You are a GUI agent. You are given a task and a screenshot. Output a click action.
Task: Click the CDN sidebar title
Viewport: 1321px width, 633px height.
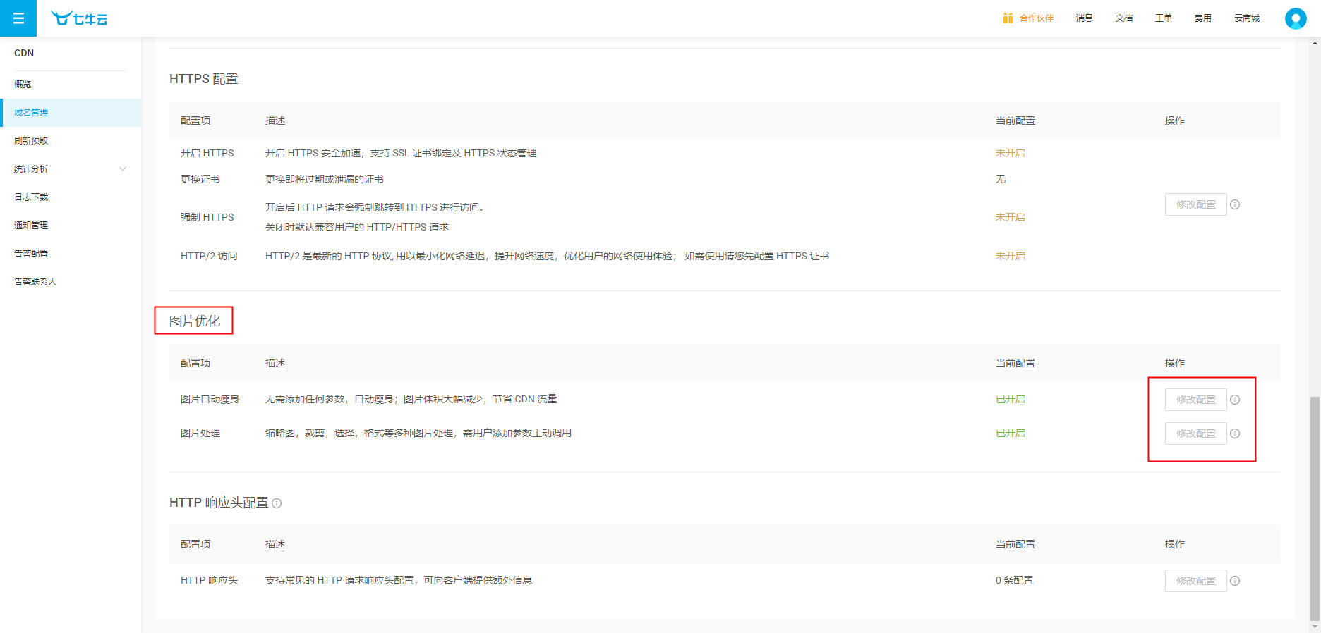point(24,53)
